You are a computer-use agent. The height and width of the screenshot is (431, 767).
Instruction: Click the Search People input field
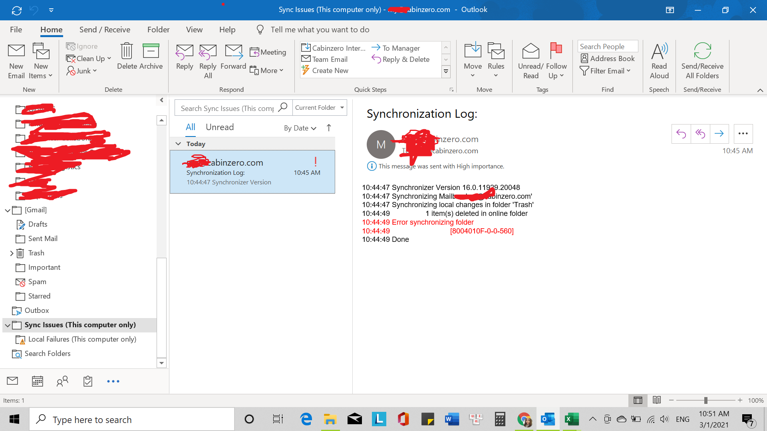pos(607,46)
